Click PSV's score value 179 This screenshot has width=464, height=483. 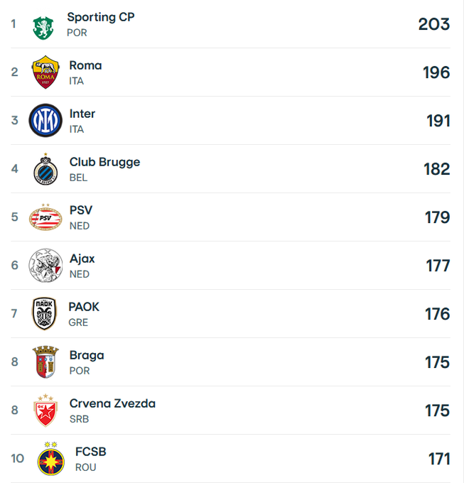click(x=438, y=217)
